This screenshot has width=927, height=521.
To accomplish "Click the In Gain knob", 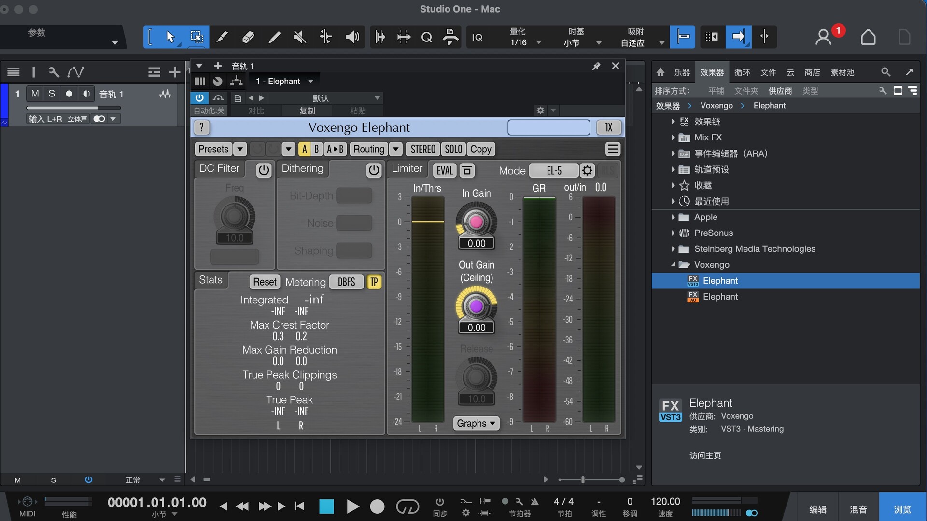I will tap(476, 221).
